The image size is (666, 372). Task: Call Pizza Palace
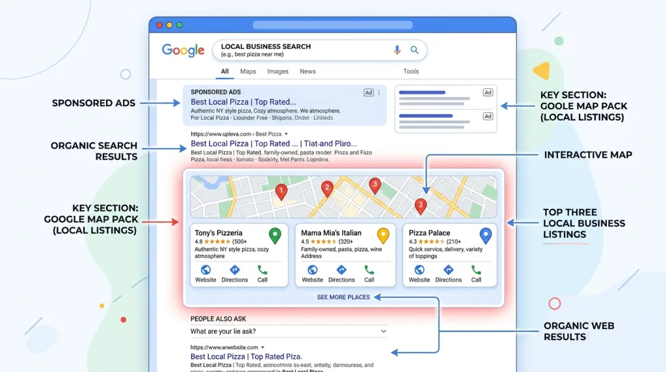[x=476, y=274]
